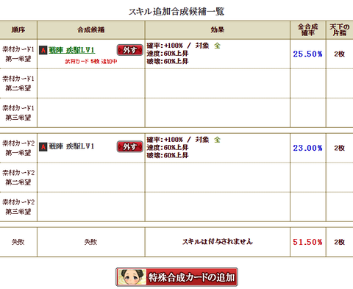Click skill type icon beside 素材カード1 疾駆LV1

(43, 50)
